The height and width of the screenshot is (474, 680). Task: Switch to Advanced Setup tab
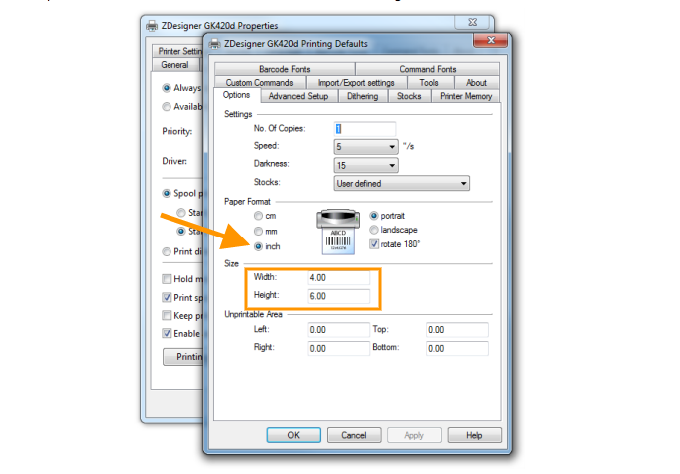pos(298,96)
